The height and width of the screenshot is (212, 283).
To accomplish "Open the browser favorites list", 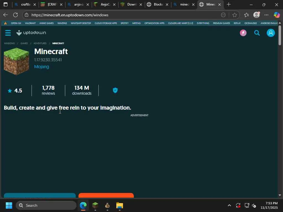I will tap(246, 15).
